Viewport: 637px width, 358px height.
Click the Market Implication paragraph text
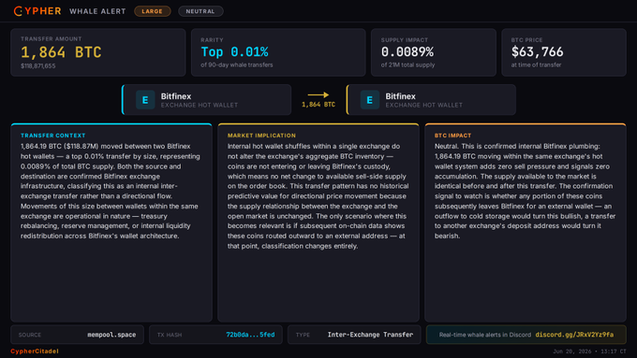[x=318, y=196]
